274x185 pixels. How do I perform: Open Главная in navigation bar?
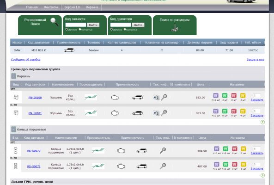click(32, 7)
